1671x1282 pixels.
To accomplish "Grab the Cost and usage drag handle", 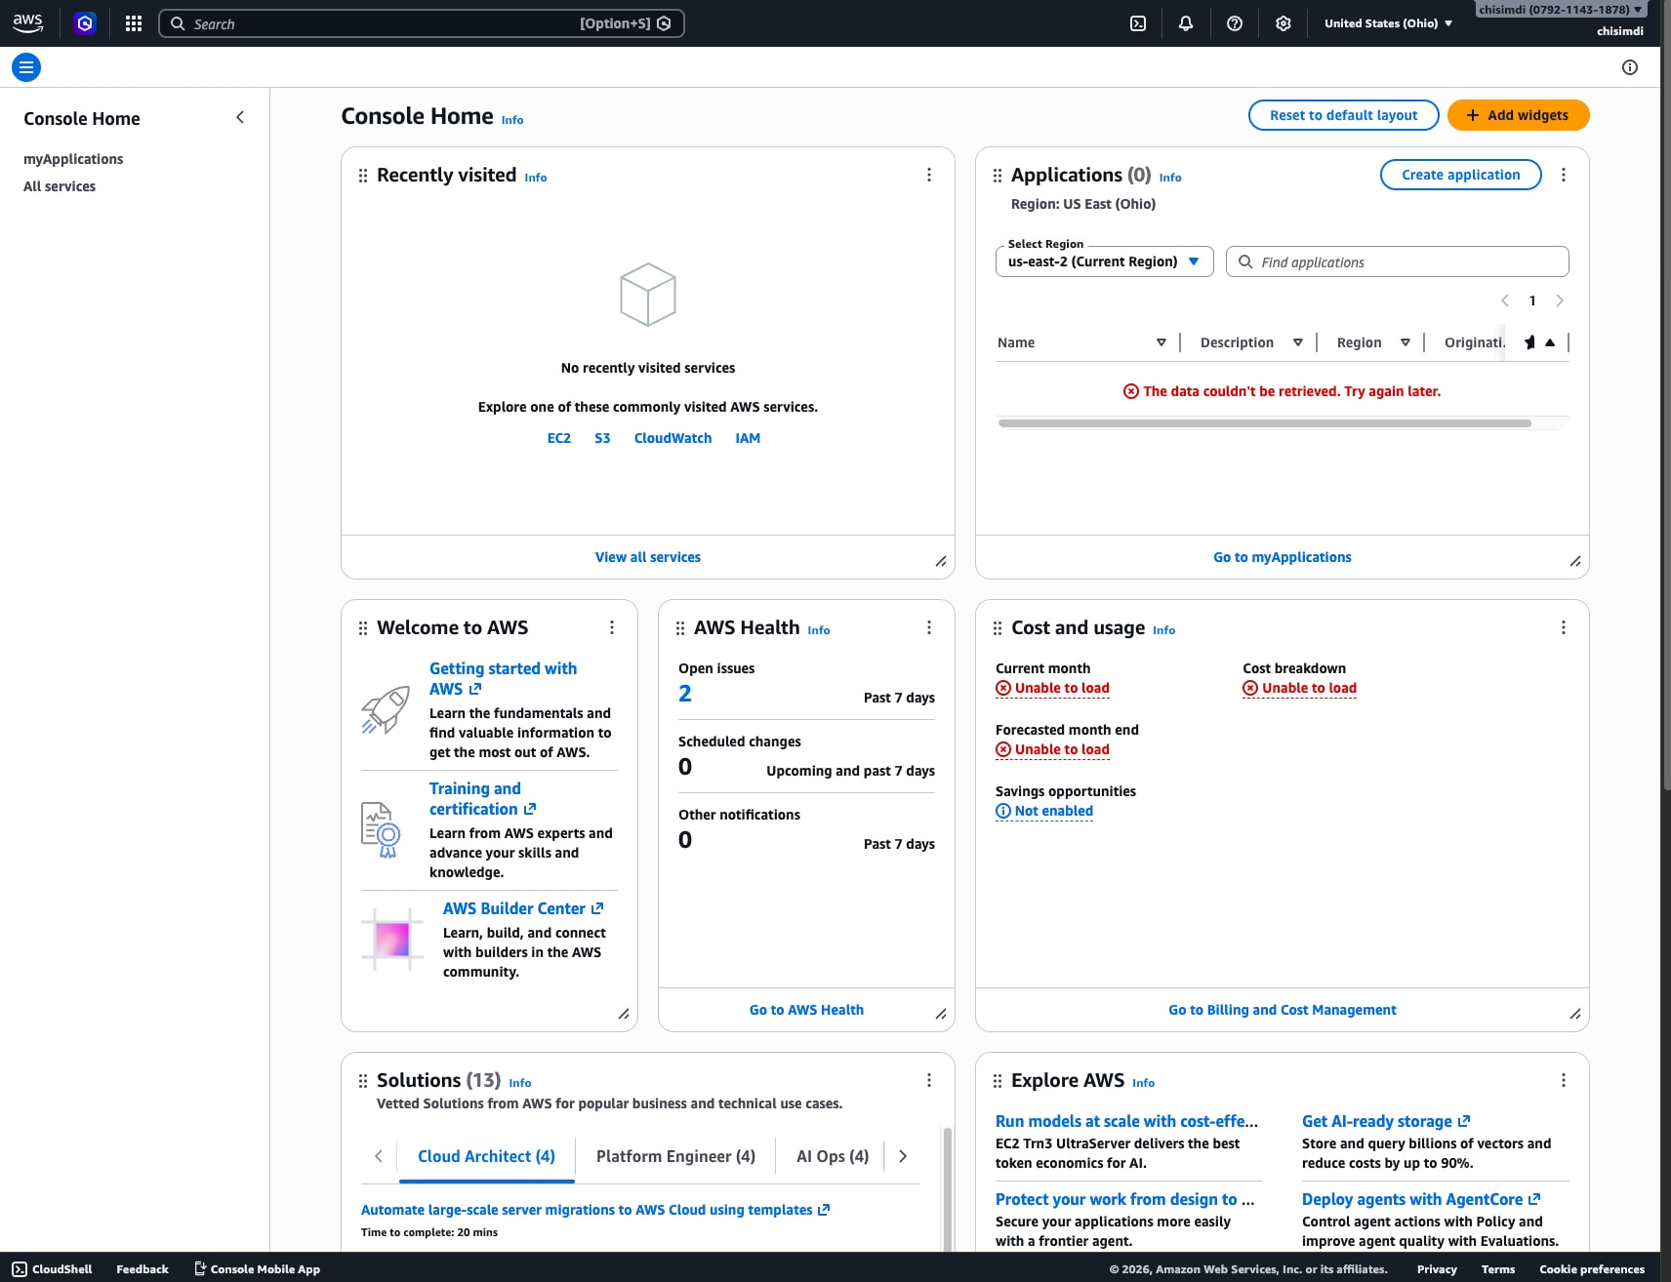I will click(998, 628).
